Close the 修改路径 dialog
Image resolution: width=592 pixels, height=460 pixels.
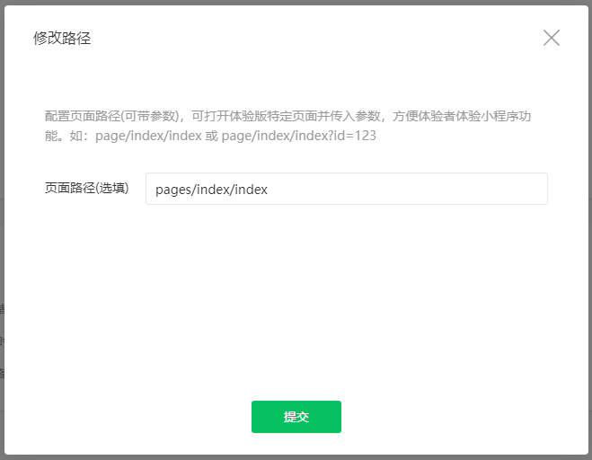[x=552, y=38]
